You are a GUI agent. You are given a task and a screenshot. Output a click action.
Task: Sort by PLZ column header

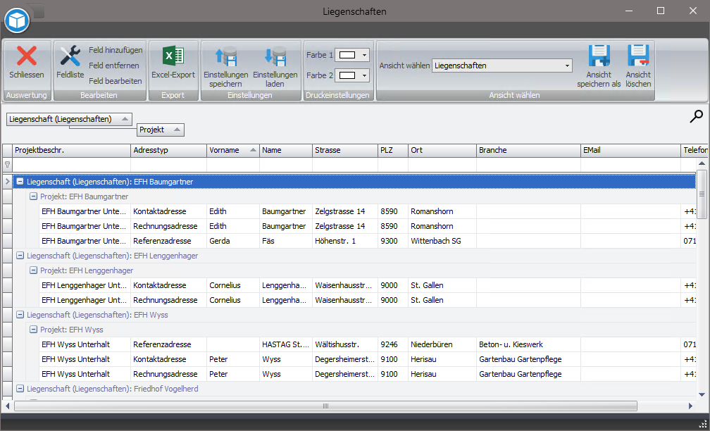(x=393, y=150)
